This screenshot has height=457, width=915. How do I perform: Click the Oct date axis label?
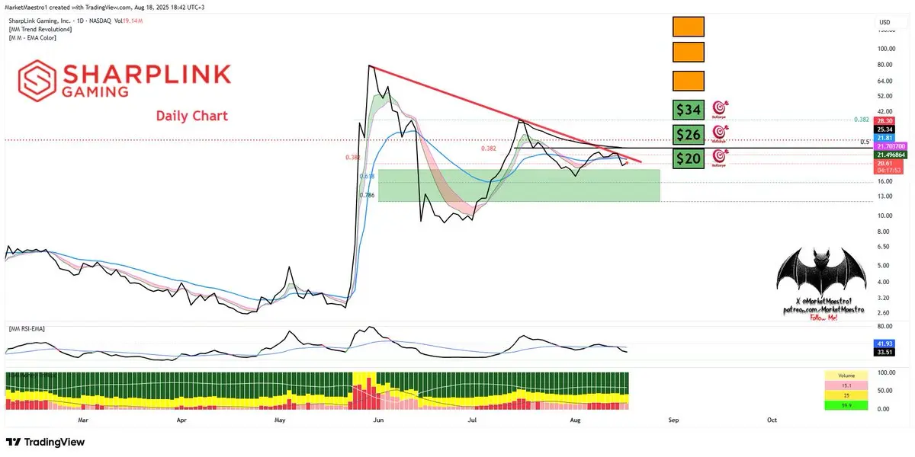point(772,420)
